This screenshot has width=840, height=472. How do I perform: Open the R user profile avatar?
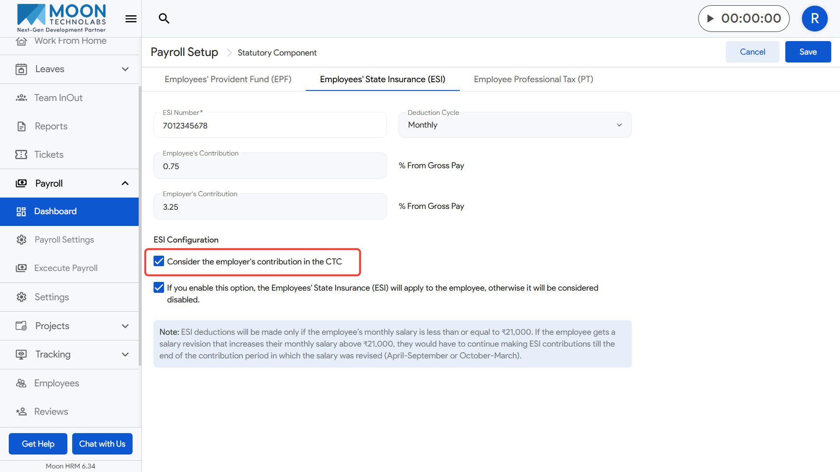point(814,18)
